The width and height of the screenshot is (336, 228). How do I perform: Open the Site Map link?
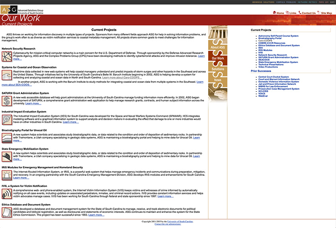326,13
